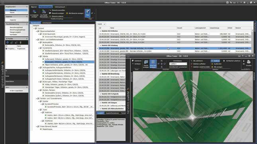Click the third icon in the 3D Modelle toolbar
Viewport: 257px width, 144px height.
point(16,42)
